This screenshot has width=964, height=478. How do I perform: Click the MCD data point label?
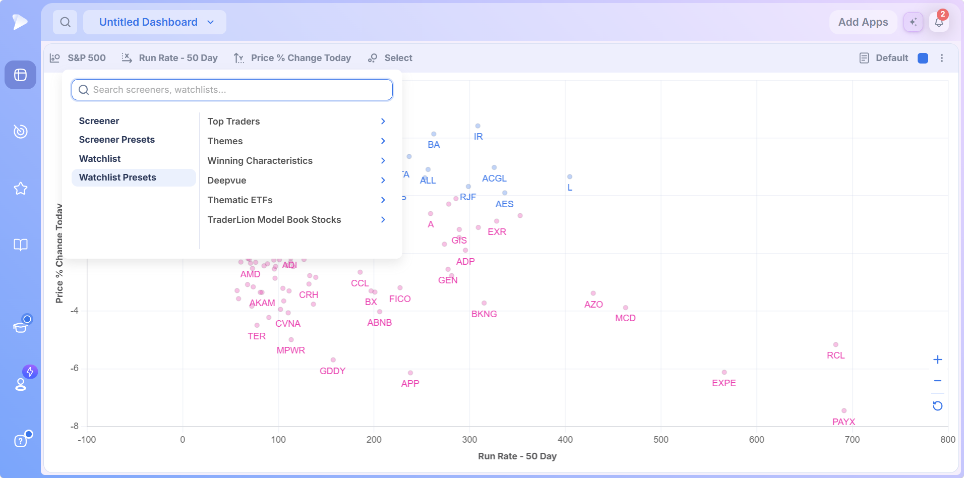click(x=625, y=318)
